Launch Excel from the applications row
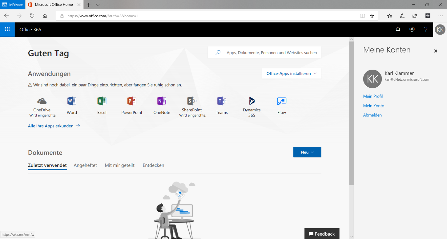The image size is (447, 239). (102, 106)
